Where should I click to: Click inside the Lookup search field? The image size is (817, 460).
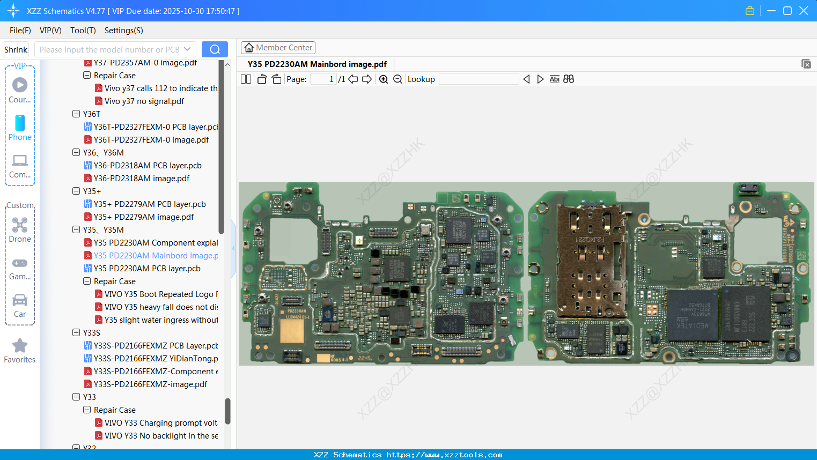coord(478,79)
